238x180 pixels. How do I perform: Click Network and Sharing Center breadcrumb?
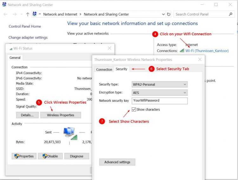click(x=106, y=14)
